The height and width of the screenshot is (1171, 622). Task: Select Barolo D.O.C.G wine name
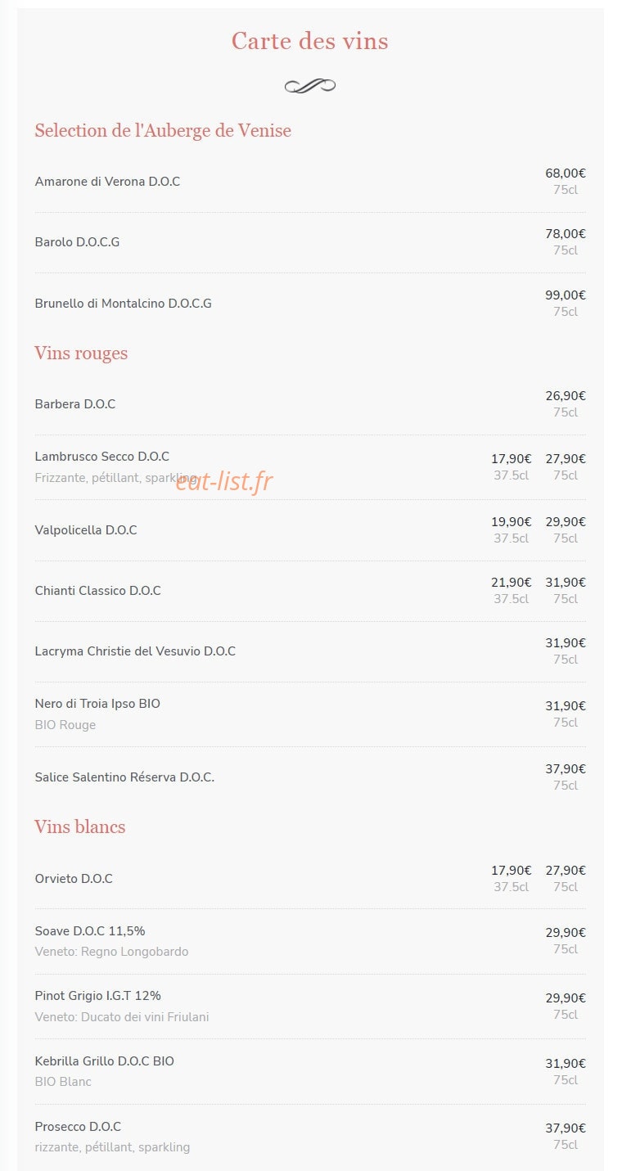77,242
